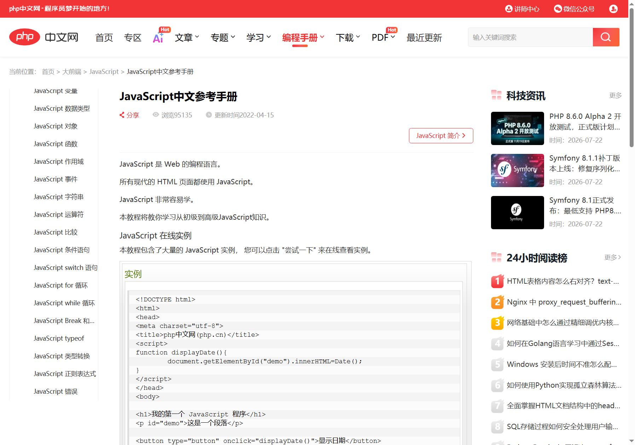Open PHP 8.6.0 Alpha 2 news thumbnail

point(518,128)
